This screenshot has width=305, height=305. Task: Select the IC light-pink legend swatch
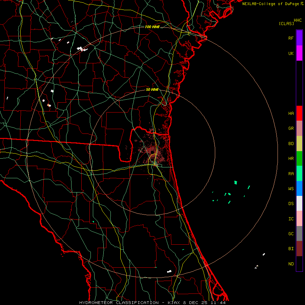299,219
